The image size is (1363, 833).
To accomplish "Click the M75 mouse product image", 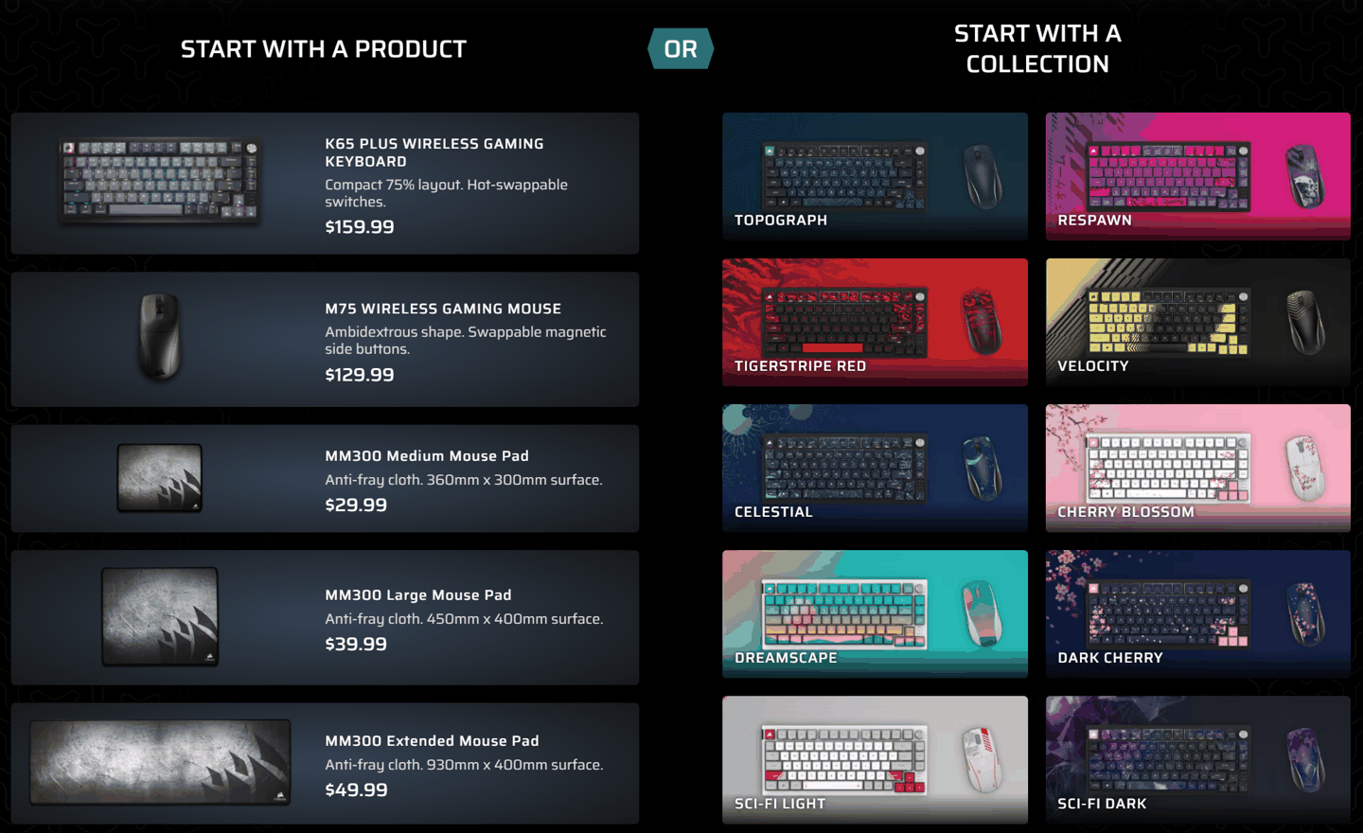I will 159,337.
